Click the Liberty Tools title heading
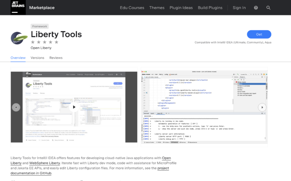The height and width of the screenshot is (181, 291). [x=56, y=34]
